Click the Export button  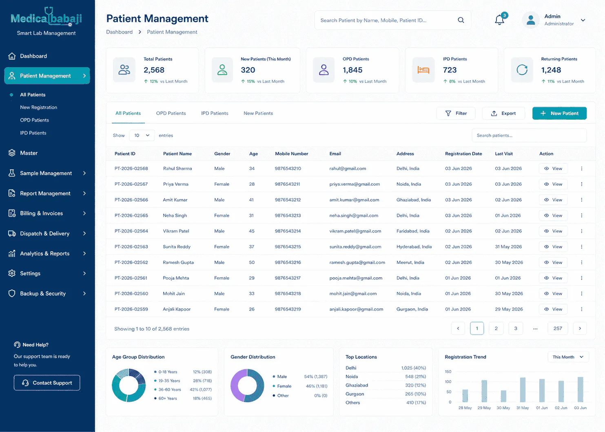pos(503,113)
